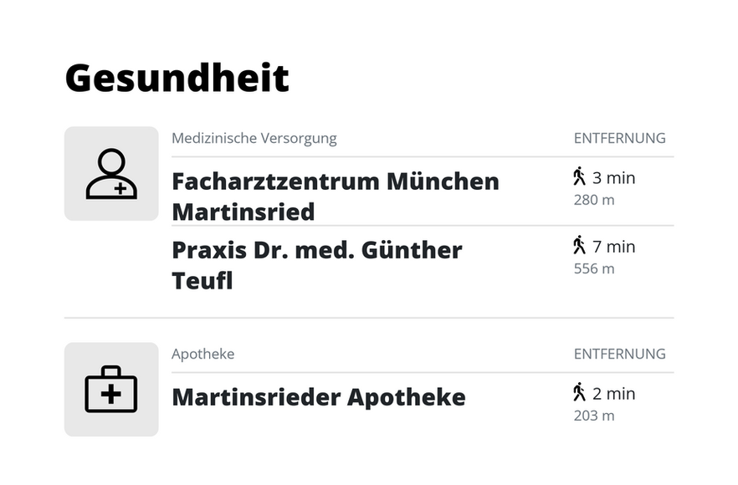
Task: Click the 3 min walking time
Action: click(613, 178)
